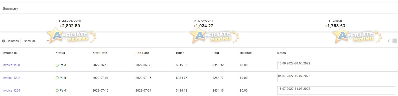Image resolution: width=398 pixels, height=96 pixels.
Task: Sort by Balance column header
Action: click(x=245, y=53)
